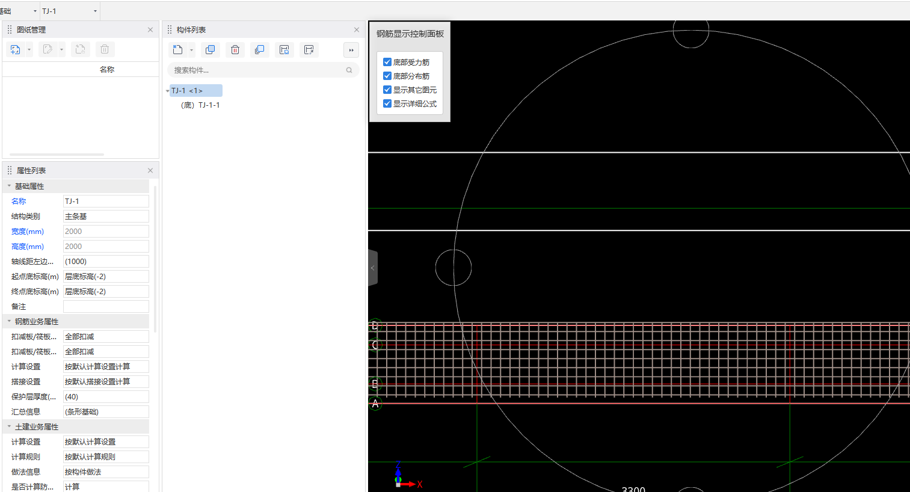This screenshot has width=910, height=492.
Task: Click the red delete component icon
Action: [235, 50]
